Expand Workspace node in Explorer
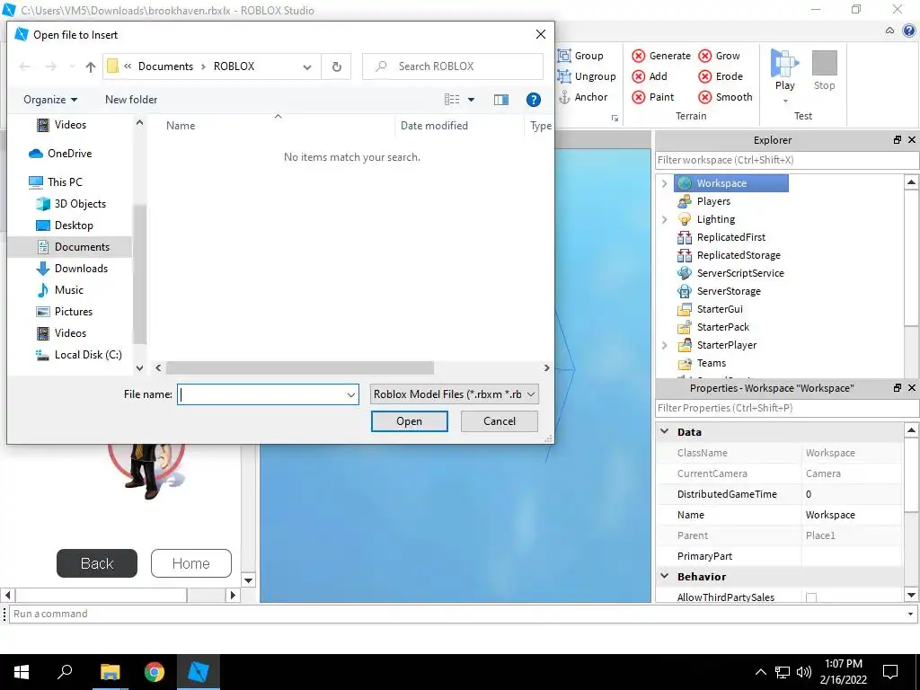The height and width of the screenshot is (690, 920). (x=664, y=183)
